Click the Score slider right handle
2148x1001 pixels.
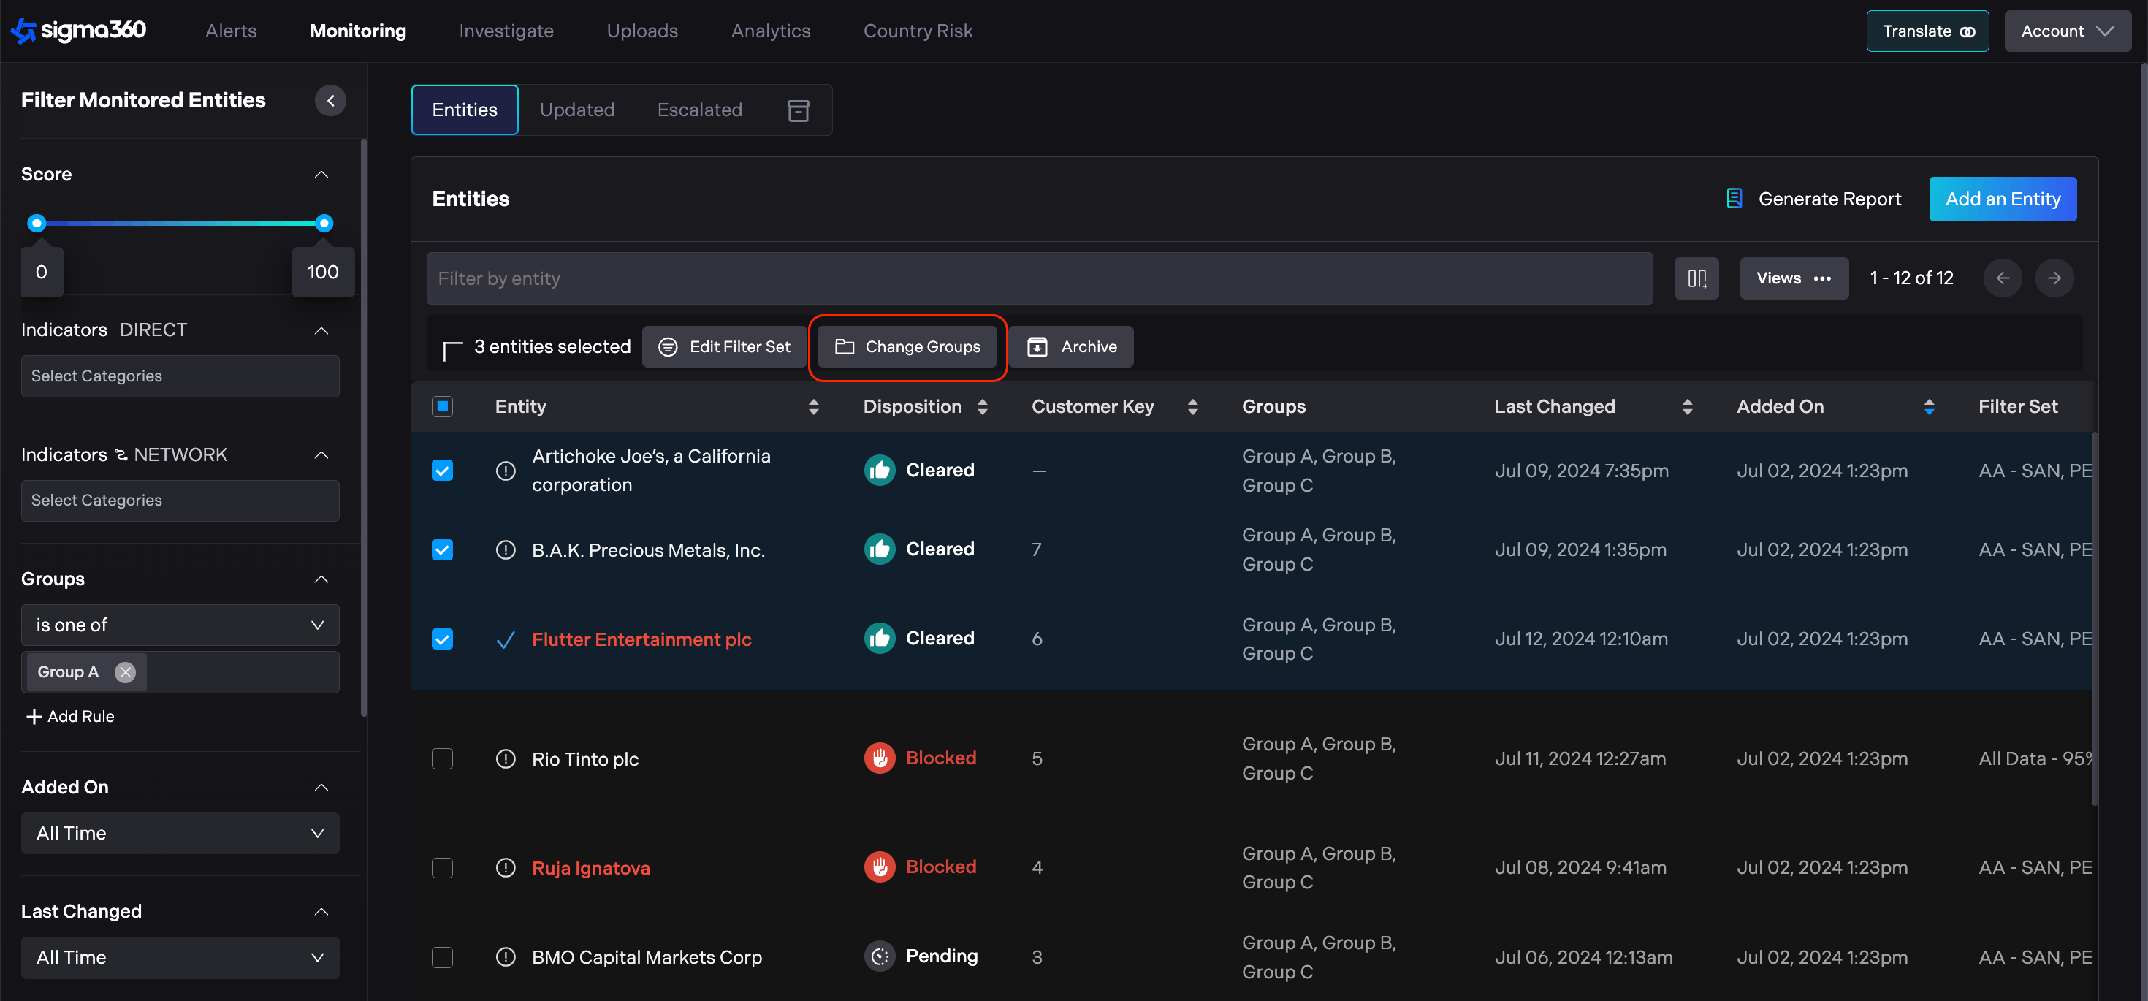pos(324,223)
